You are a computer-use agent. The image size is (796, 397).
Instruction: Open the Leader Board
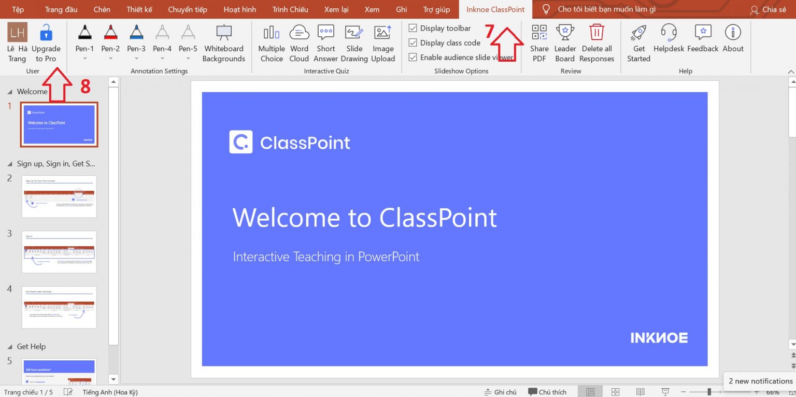[565, 44]
